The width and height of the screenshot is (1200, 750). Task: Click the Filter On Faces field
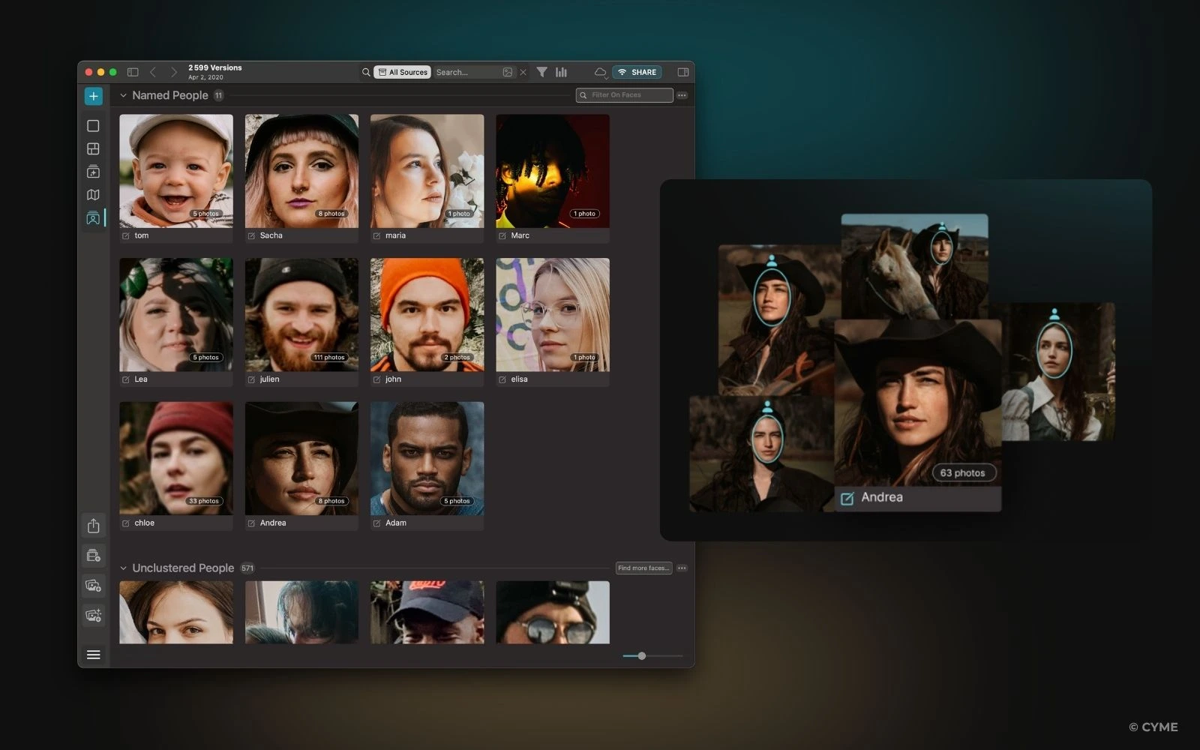click(x=624, y=95)
